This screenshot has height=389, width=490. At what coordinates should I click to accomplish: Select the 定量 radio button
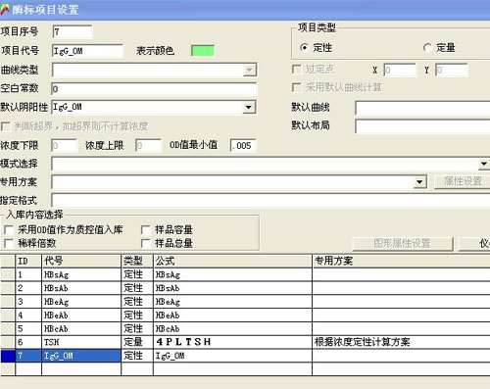point(427,48)
